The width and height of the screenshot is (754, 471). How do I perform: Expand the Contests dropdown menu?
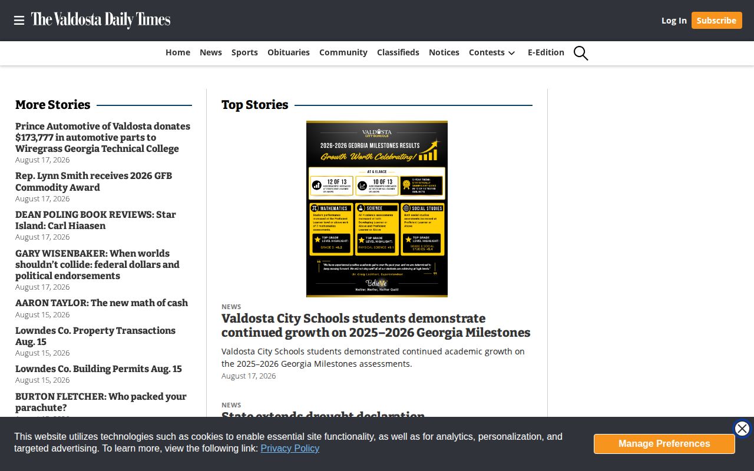click(x=492, y=52)
